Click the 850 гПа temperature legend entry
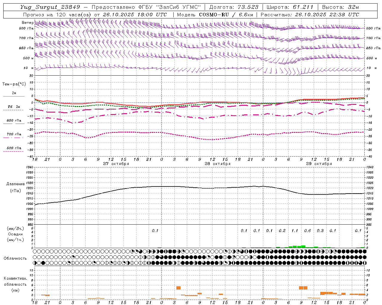 point(14,121)
